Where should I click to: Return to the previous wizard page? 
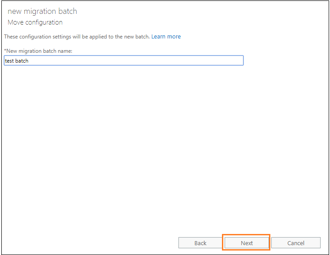tap(200, 243)
